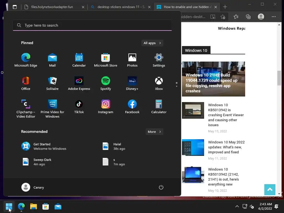The height and width of the screenshot is (213, 284).
Task: Open KB5013942 (21H2, 21H1) is out article
Action: (223, 177)
